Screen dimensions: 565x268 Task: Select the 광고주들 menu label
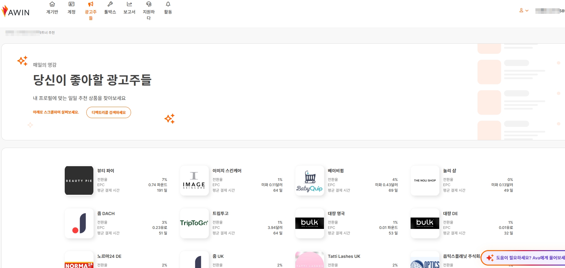91,15
